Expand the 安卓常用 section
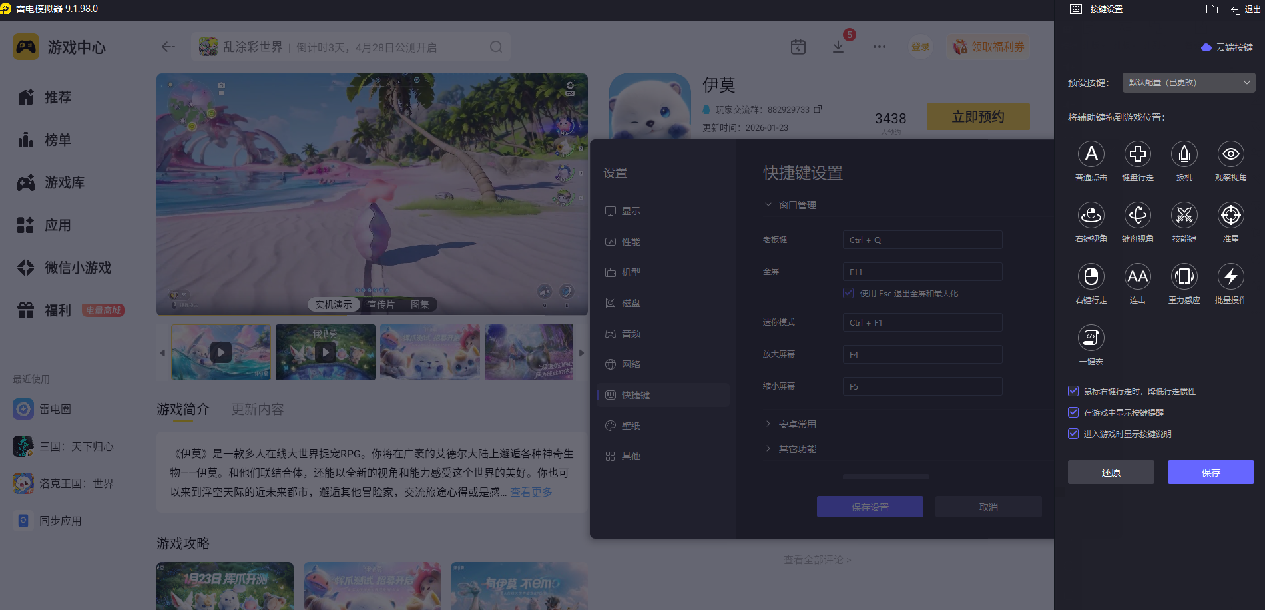 (790, 424)
